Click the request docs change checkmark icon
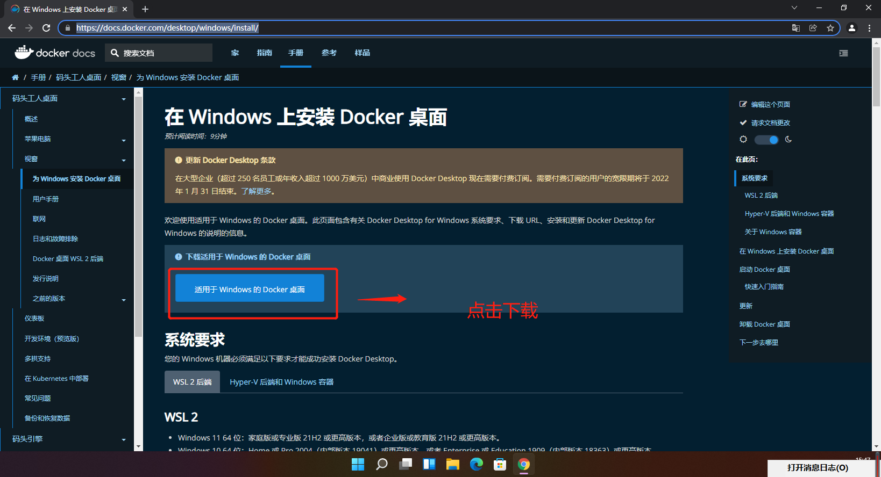This screenshot has width=881, height=477. tap(743, 122)
